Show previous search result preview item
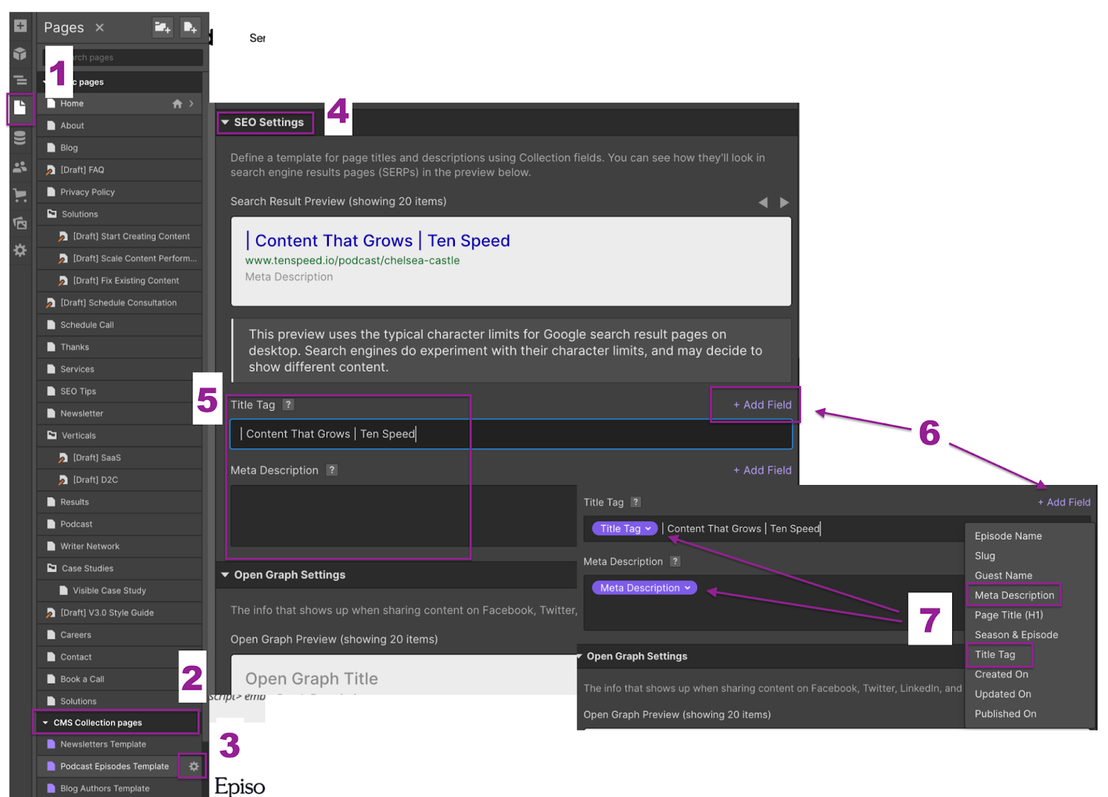Screen dimensions: 1108x797 763,203
